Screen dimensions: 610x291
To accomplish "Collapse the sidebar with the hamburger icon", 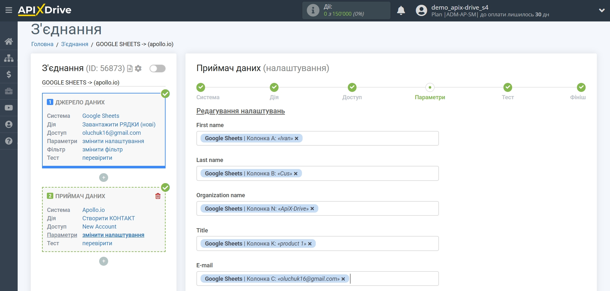I will click(x=9, y=10).
